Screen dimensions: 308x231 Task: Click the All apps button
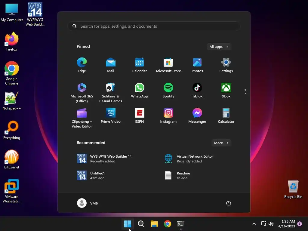click(x=219, y=47)
